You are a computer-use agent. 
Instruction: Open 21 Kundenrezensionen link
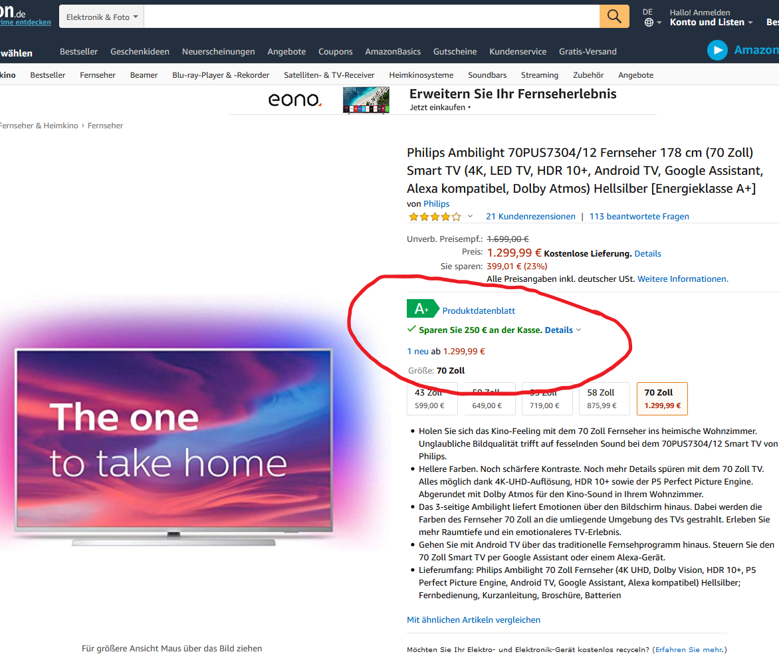(x=530, y=217)
